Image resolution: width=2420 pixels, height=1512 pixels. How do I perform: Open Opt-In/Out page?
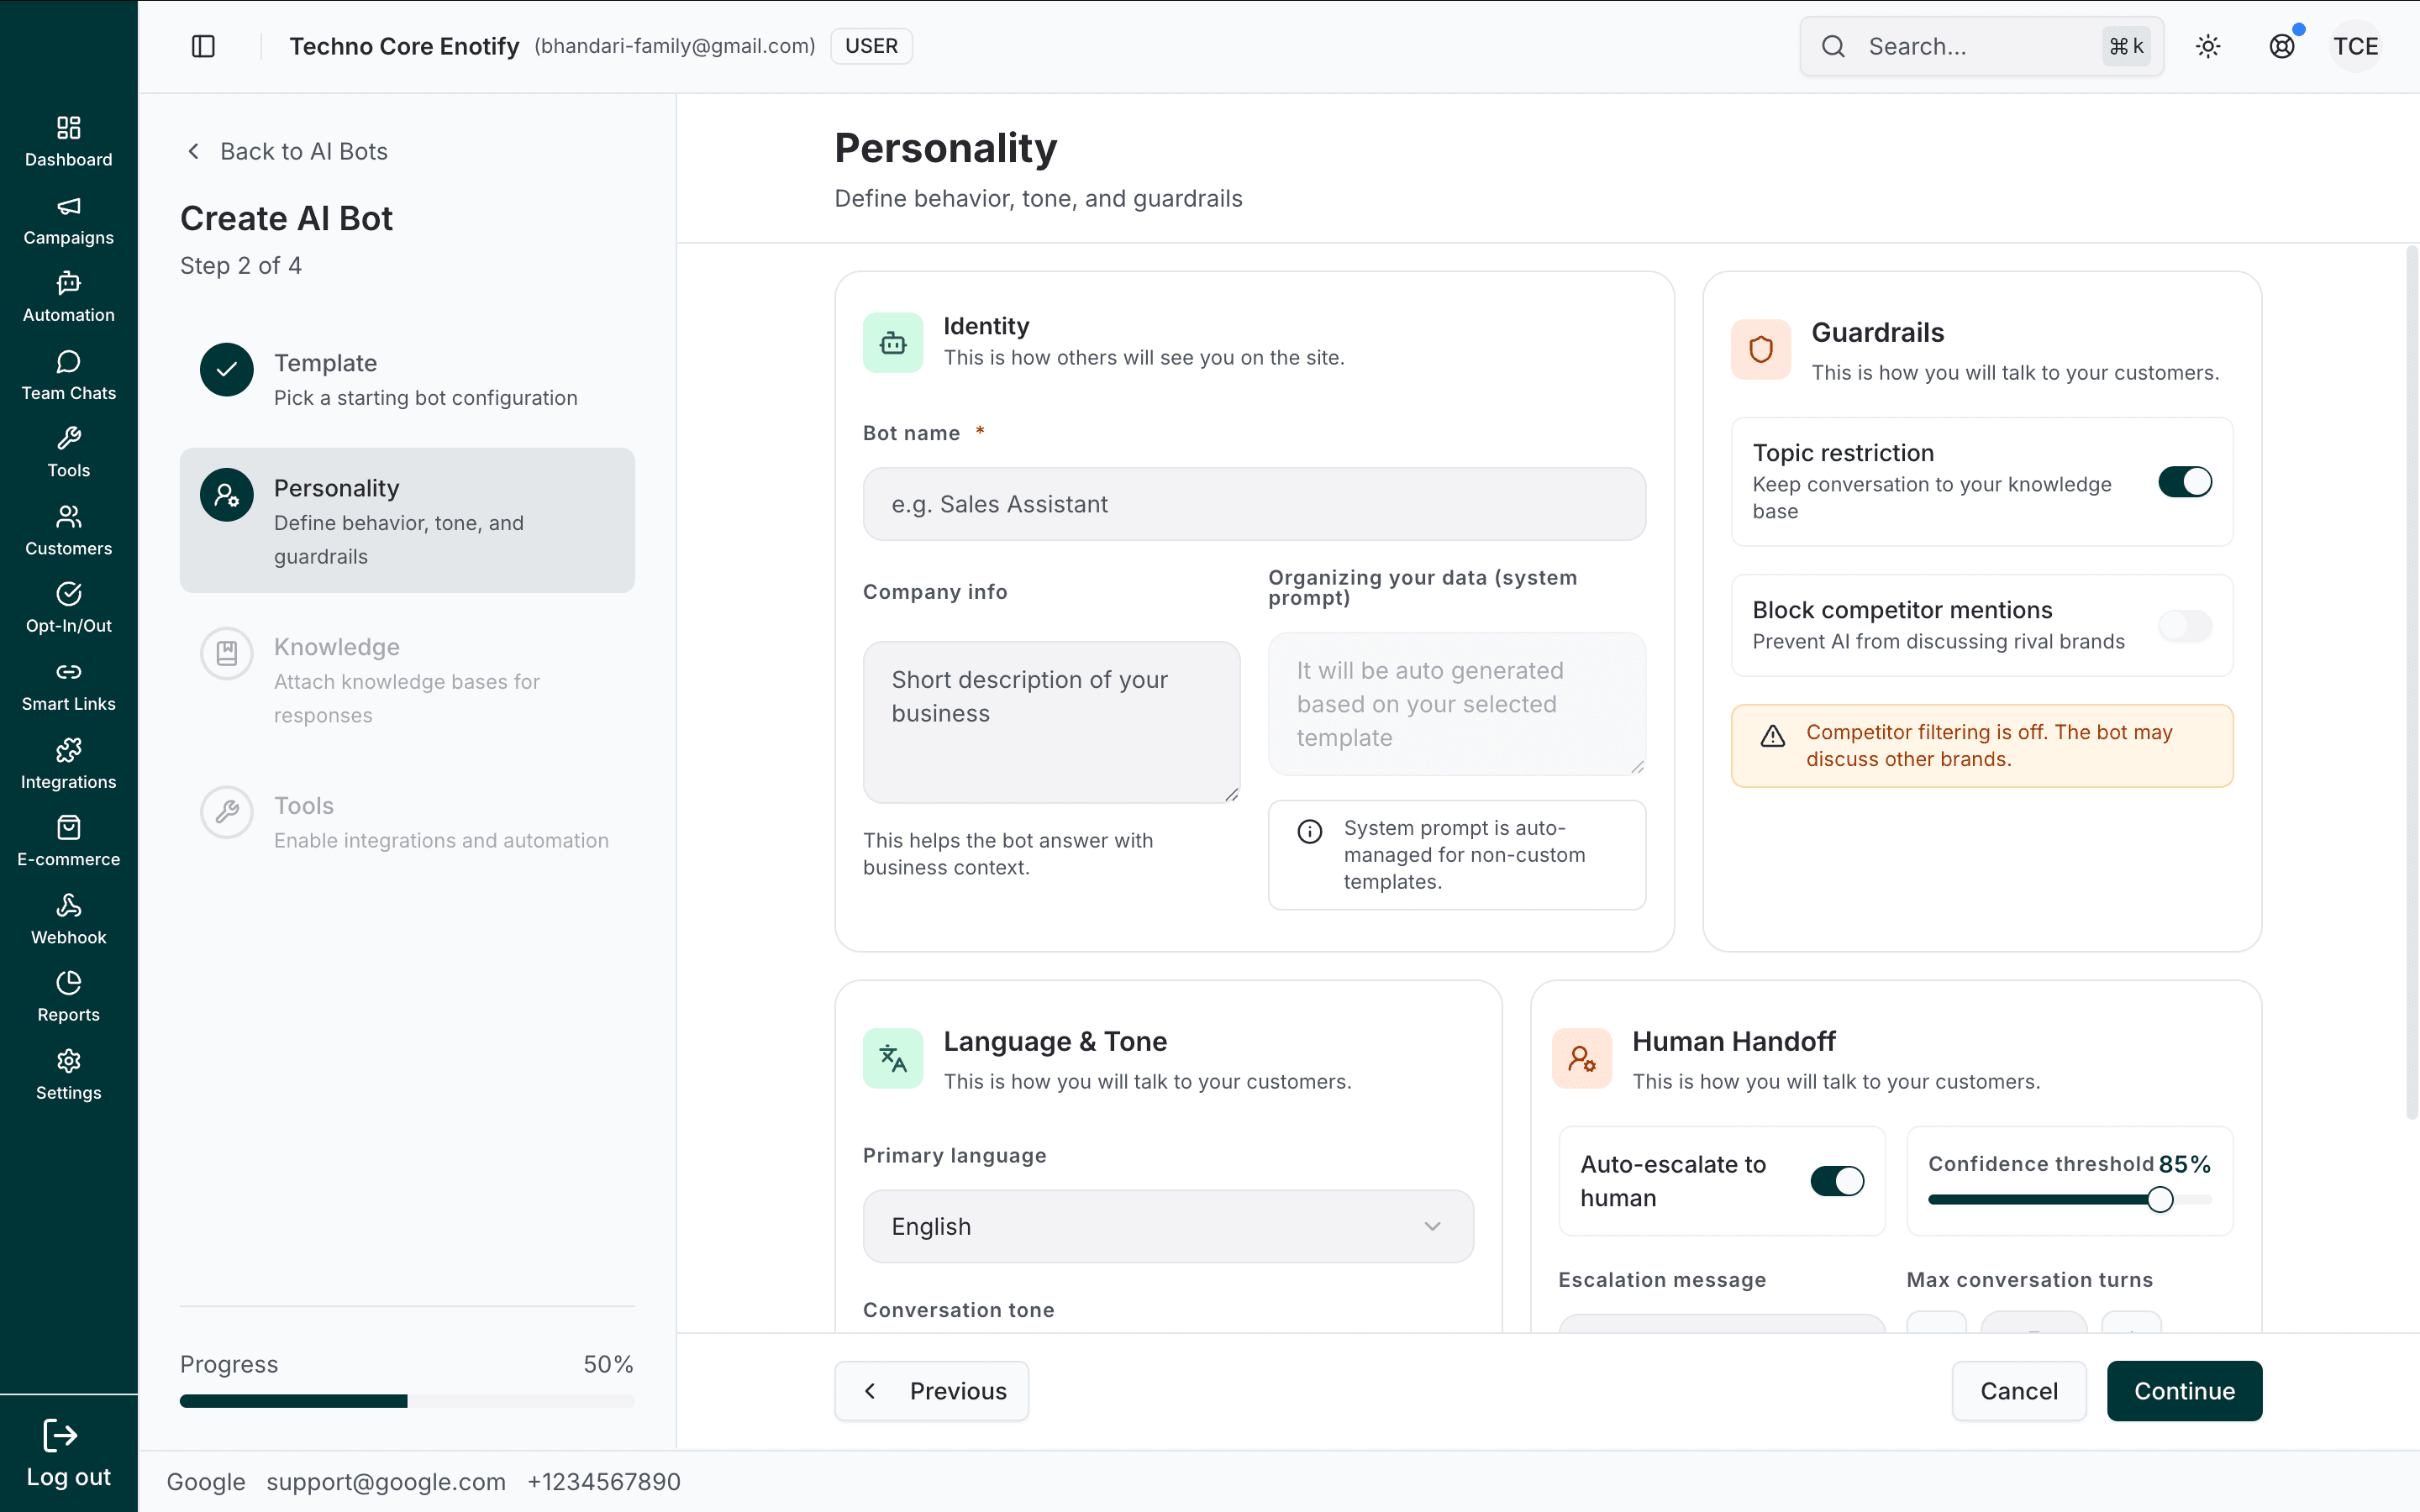pos(68,608)
